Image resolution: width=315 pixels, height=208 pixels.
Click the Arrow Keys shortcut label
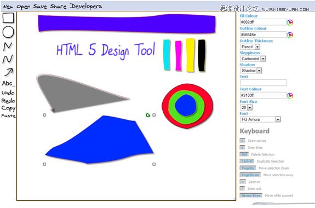click(251, 195)
